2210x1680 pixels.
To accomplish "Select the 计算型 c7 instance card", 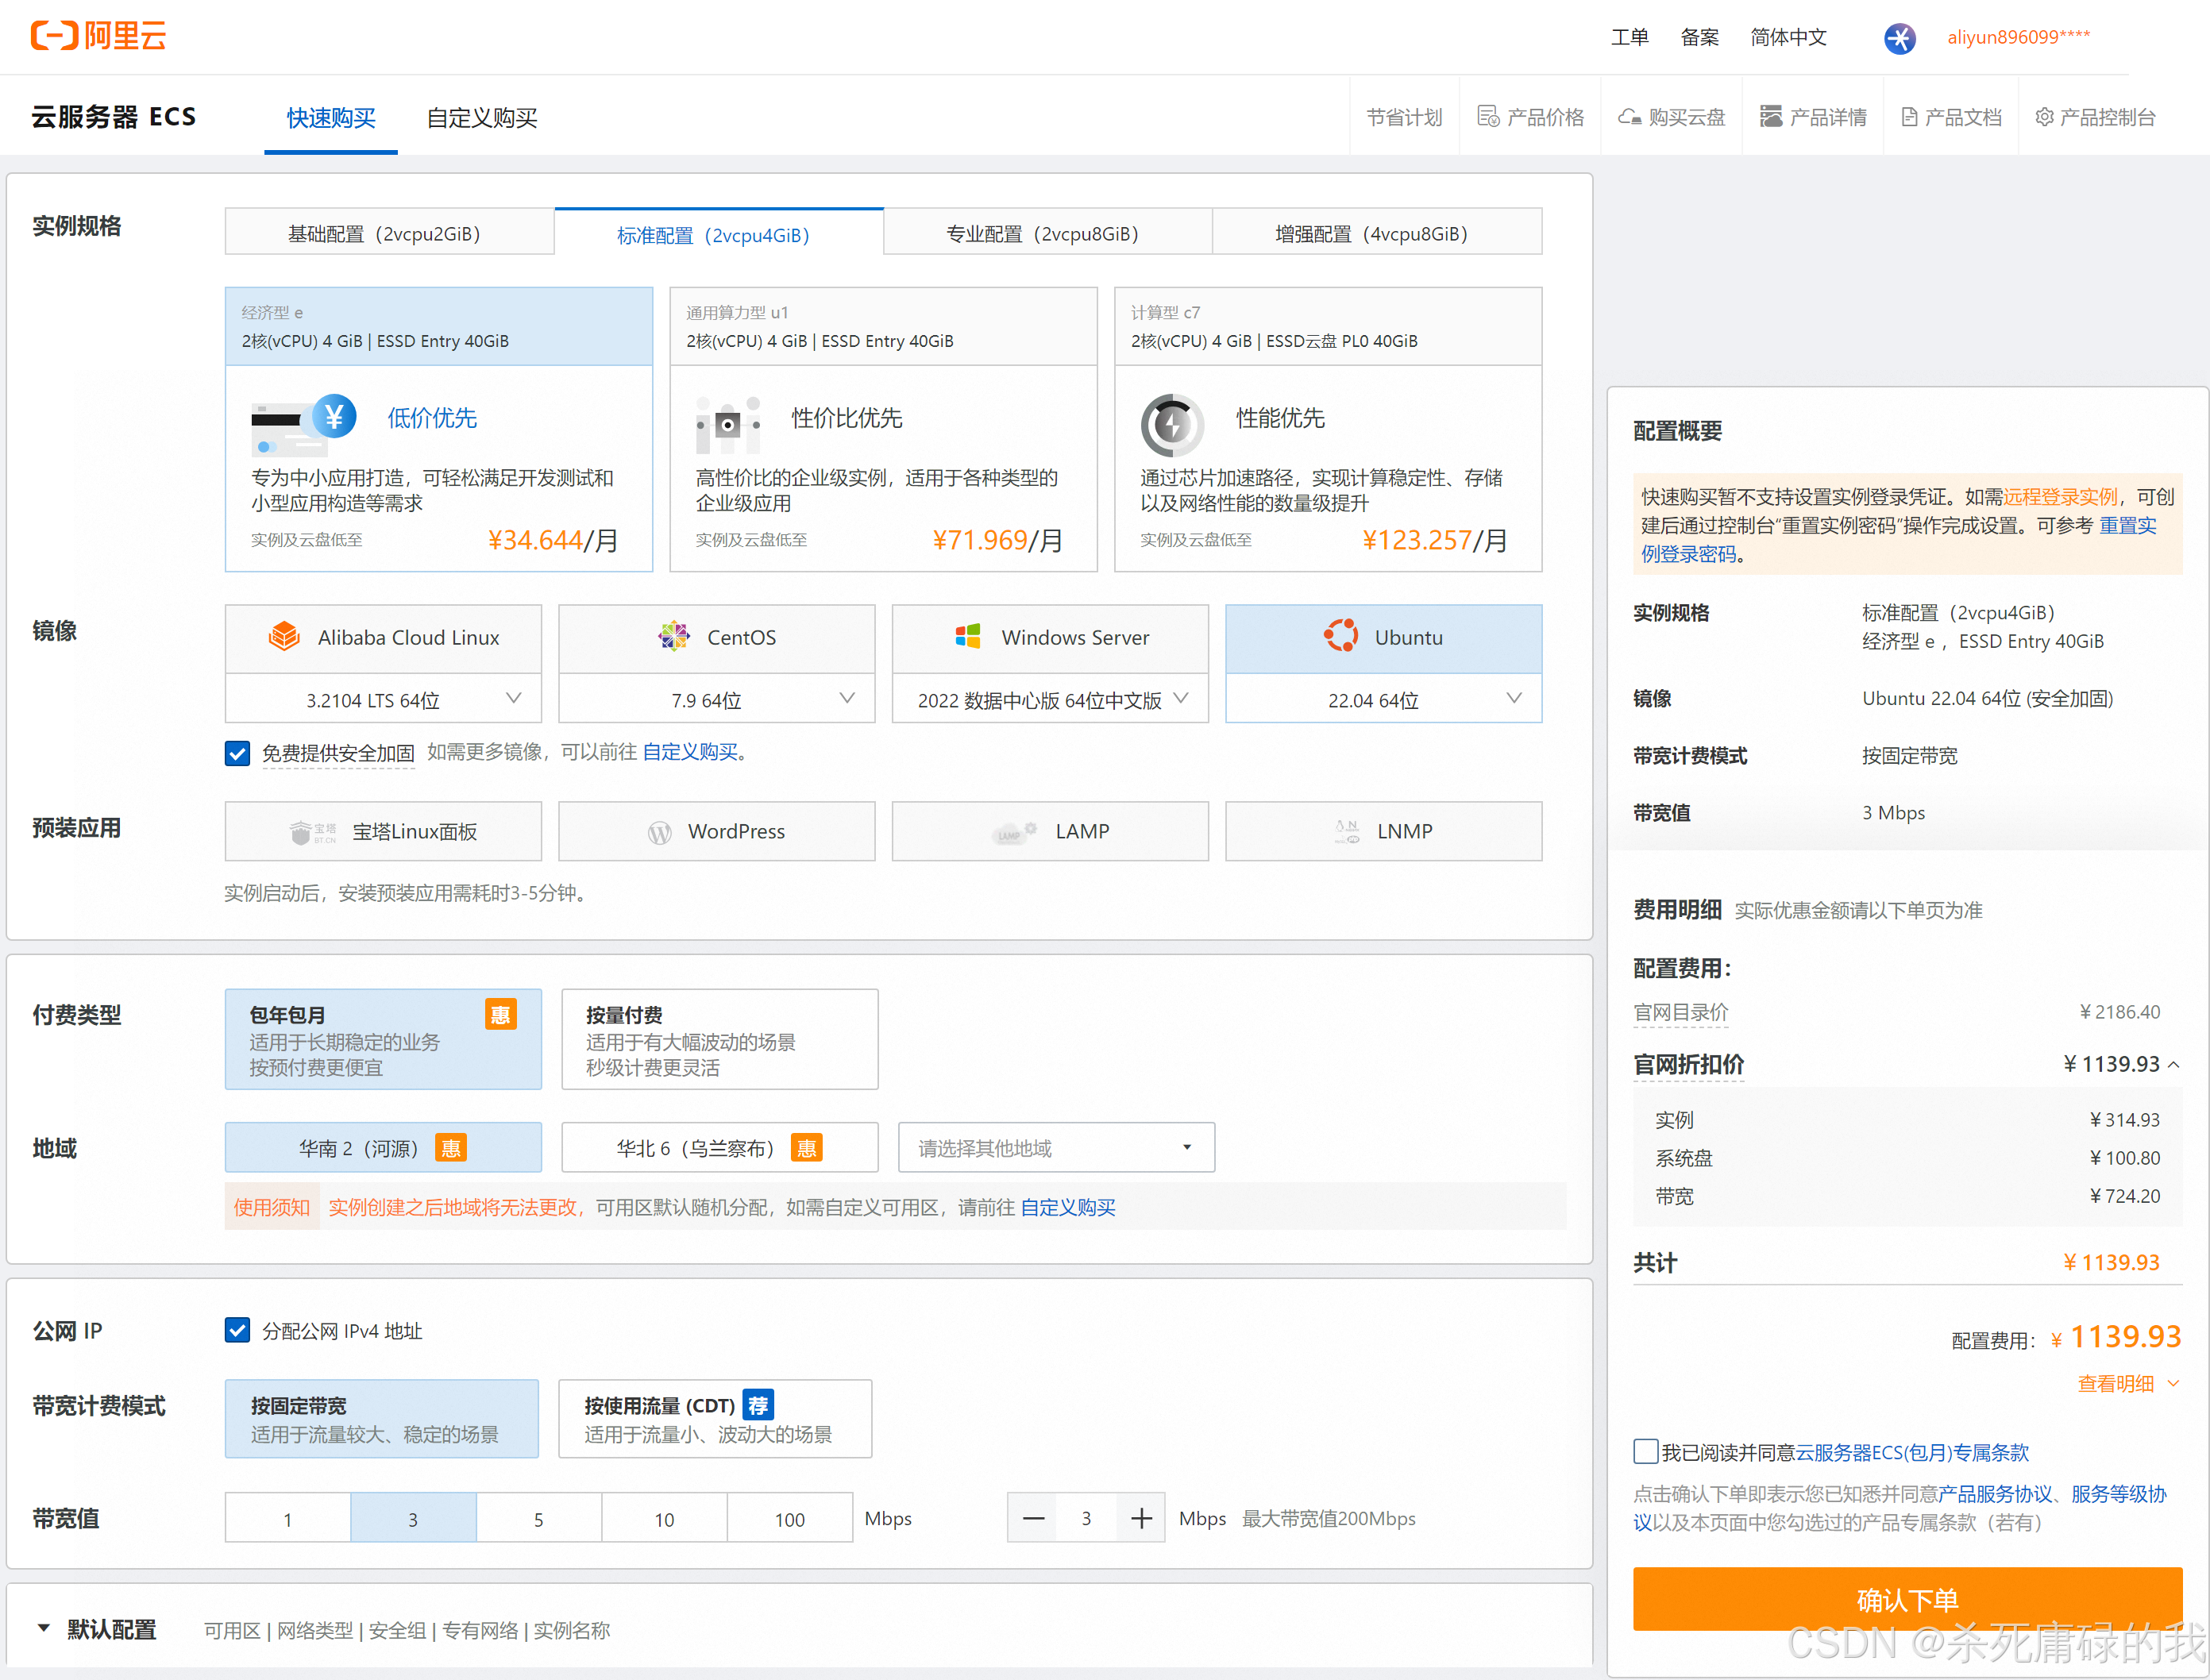I will click(x=1328, y=430).
